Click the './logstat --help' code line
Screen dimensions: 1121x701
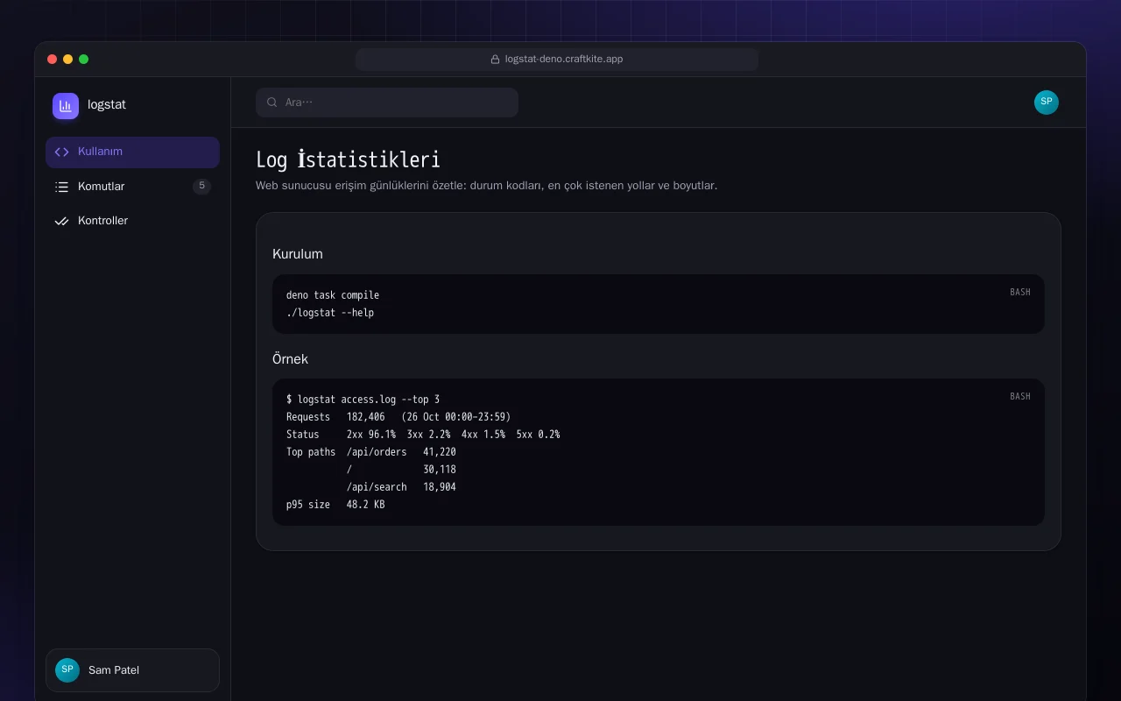pos(330,313)
